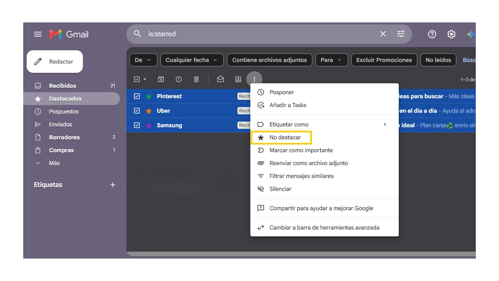The width and height of the screenshot is (499, 281).
Task: Toggle Contiene archivos adjuntos filter chip
Action: [269, 60]
